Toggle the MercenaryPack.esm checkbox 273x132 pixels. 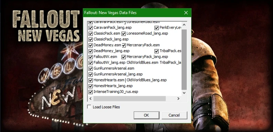[x=124, y=45]
